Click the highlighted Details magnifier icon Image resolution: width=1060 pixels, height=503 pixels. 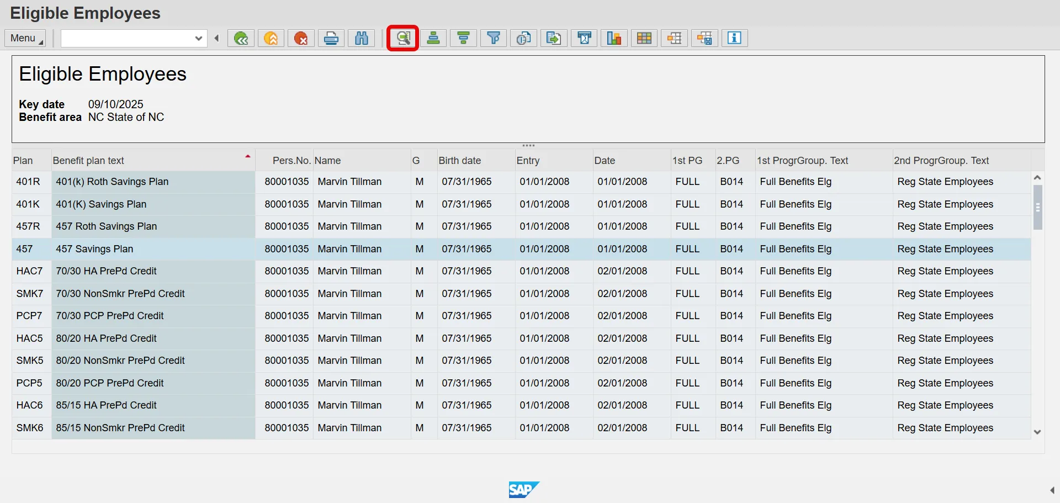pos(403,38)
